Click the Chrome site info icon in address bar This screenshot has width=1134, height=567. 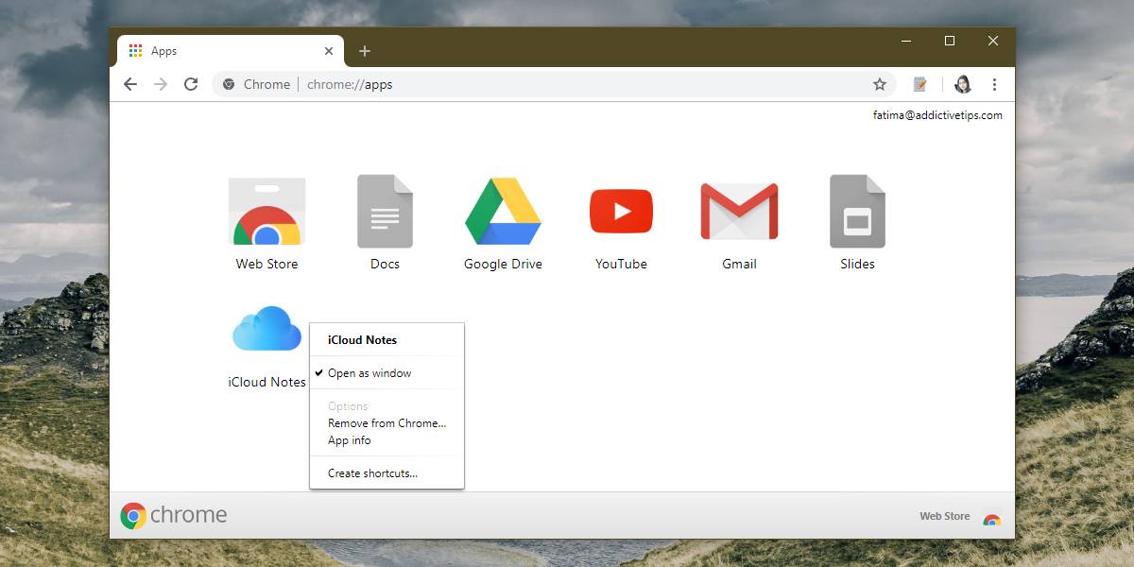tap(229, 84)
